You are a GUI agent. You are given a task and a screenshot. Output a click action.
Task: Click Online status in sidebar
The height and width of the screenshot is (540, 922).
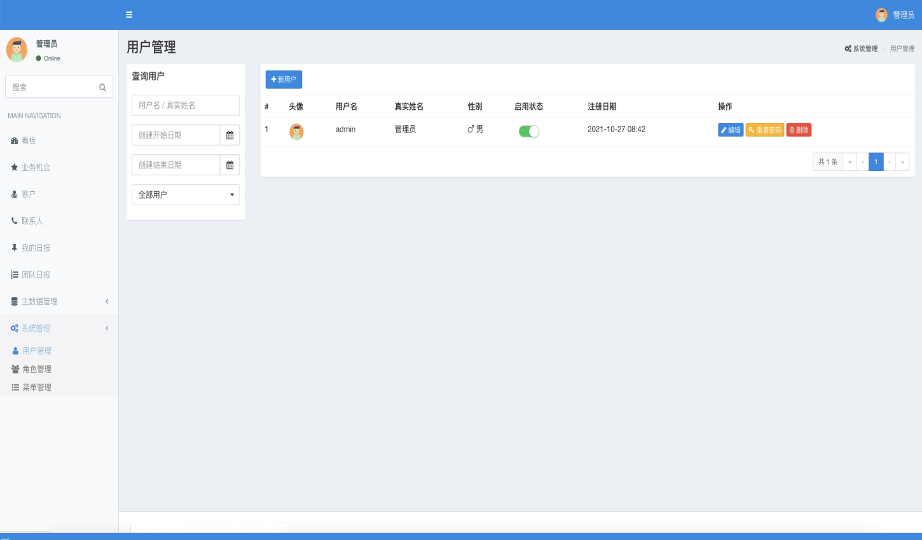tap(48, 58)
